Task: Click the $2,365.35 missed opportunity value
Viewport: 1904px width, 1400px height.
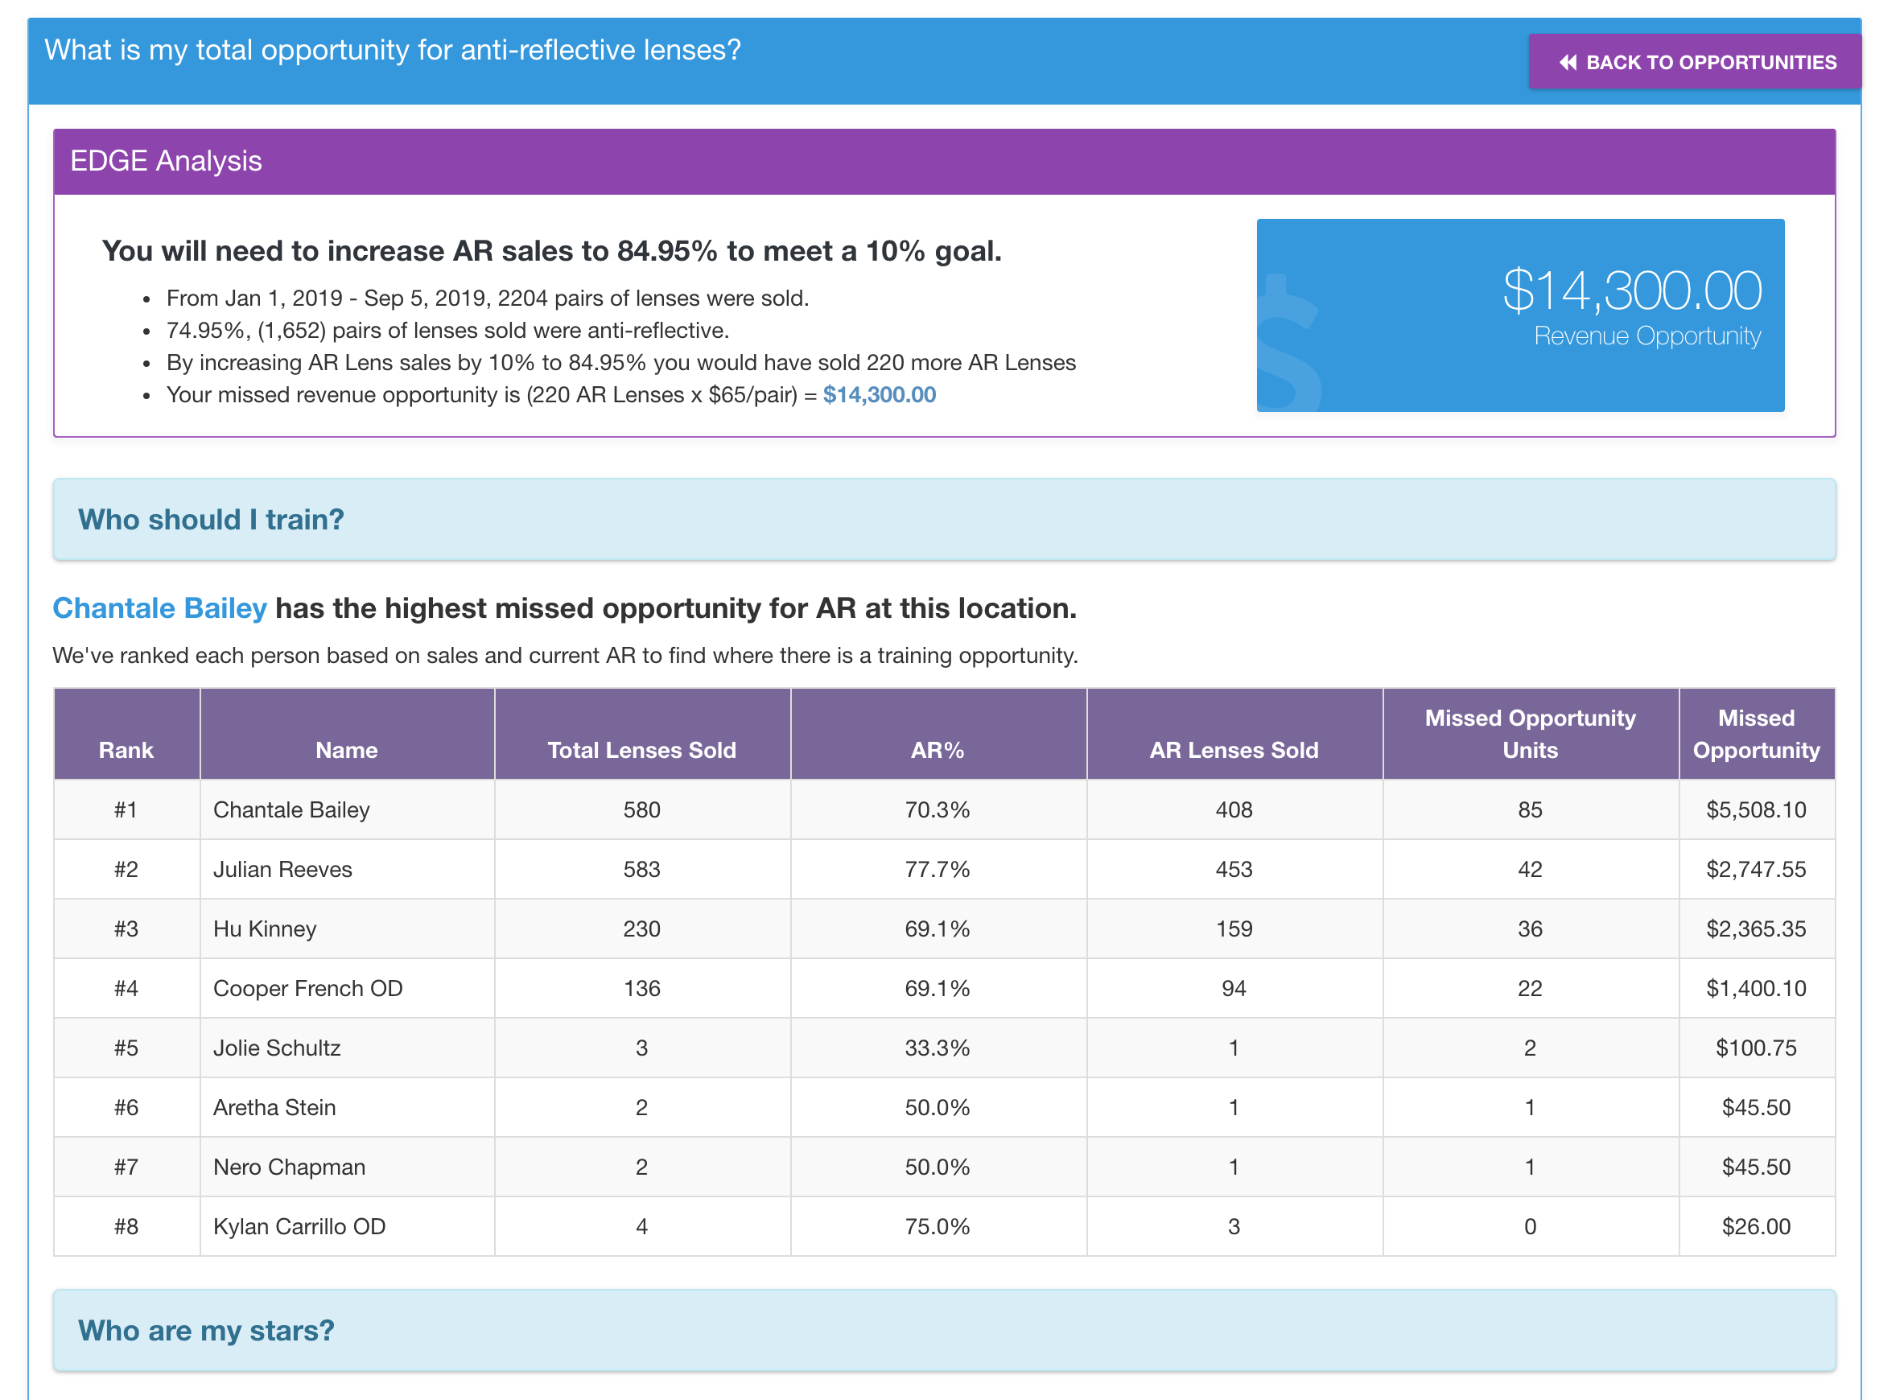Action: [1756, 929]
